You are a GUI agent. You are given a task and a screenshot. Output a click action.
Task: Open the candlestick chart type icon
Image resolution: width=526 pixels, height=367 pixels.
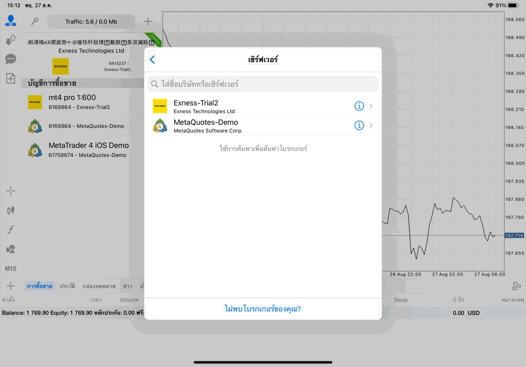(x=11, y=210)
